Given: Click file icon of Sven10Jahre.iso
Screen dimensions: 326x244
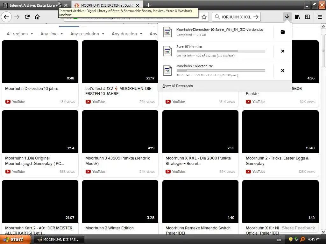Looking at the screenshot, I should (x=167, y=51).
